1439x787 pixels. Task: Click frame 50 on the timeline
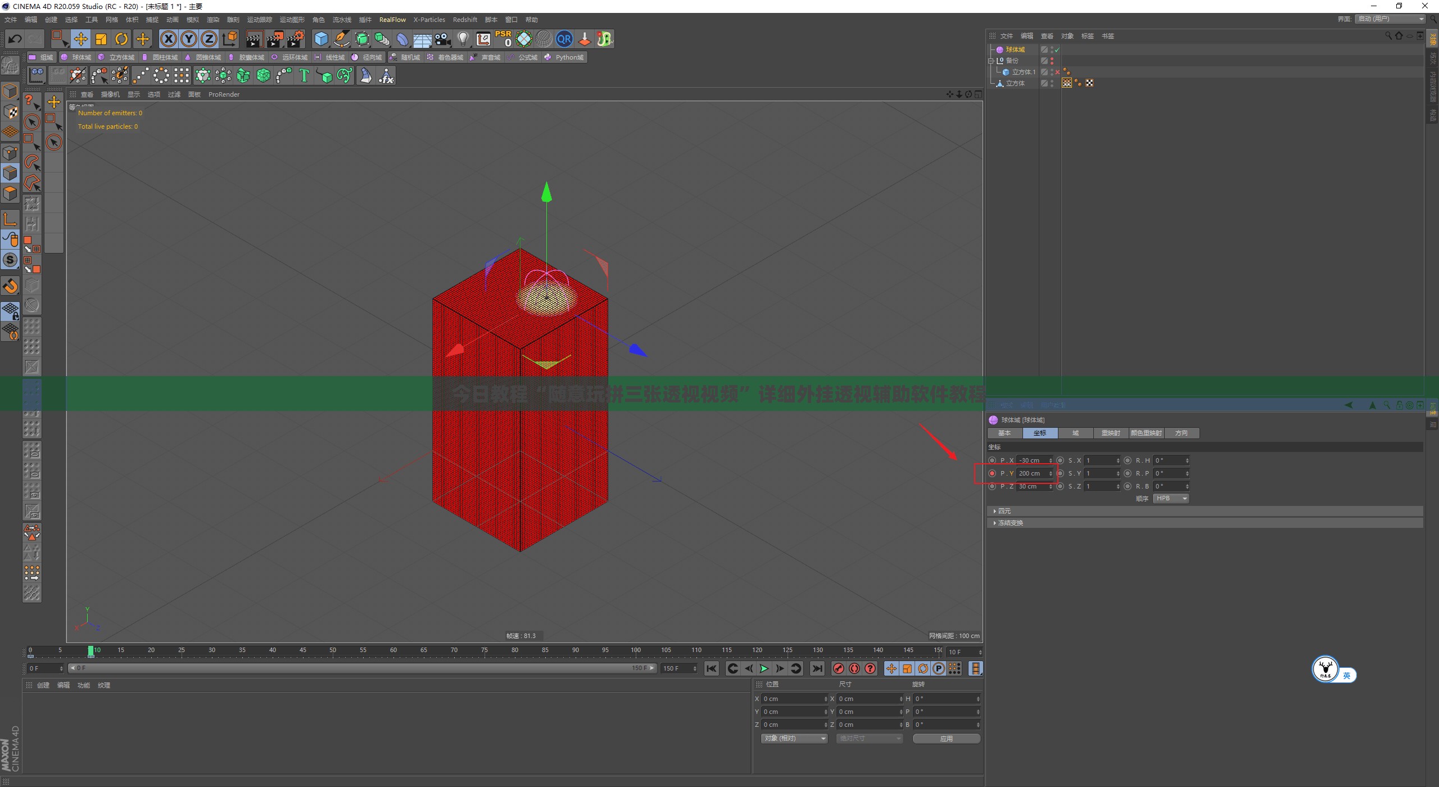pyautogui.click(x=333, y=651)
